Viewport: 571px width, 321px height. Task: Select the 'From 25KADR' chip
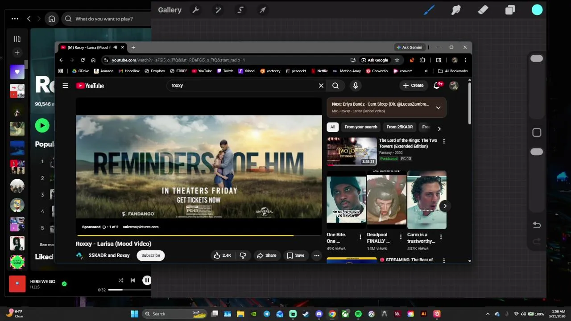[x=400, y=127]
